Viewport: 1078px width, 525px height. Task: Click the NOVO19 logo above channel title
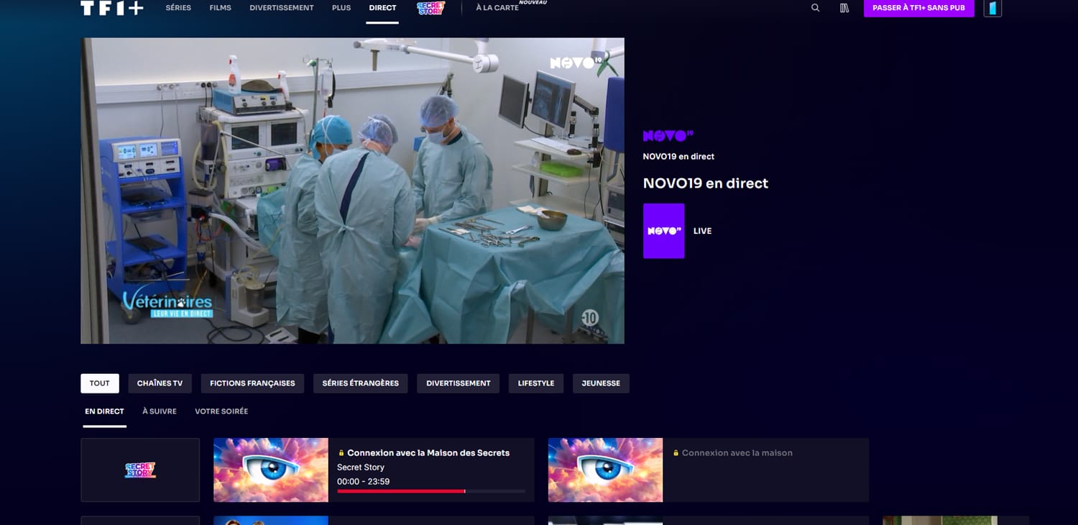[x=668, y=135]
